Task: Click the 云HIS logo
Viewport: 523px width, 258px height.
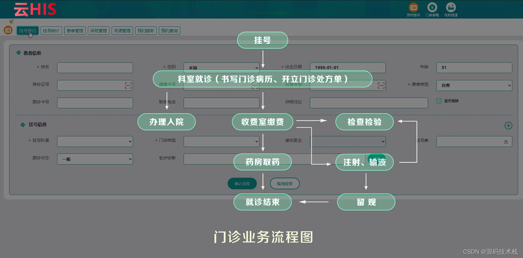Action: click(35, 10)
